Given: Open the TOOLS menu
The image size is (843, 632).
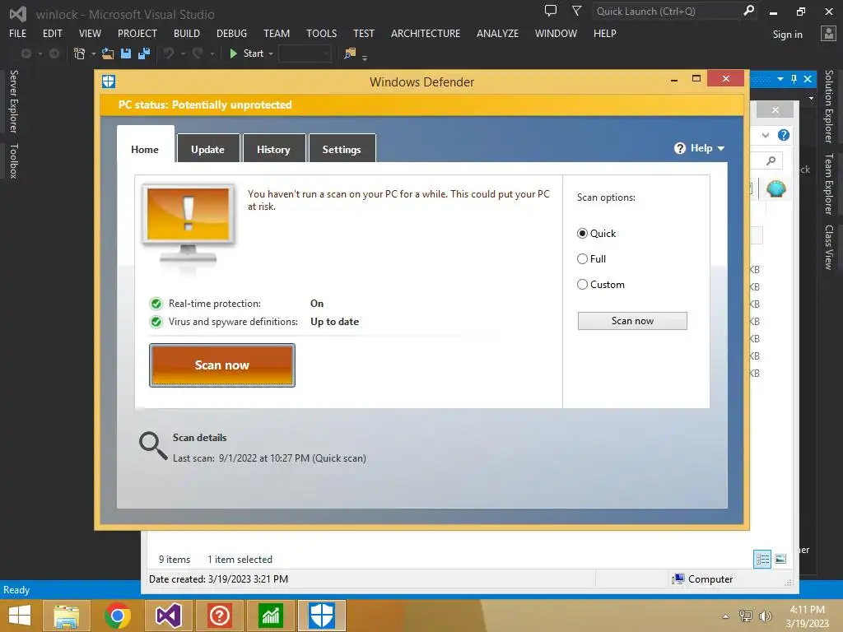Looking at the screenshot, I should pyautogui.click(x=322, y=33).
